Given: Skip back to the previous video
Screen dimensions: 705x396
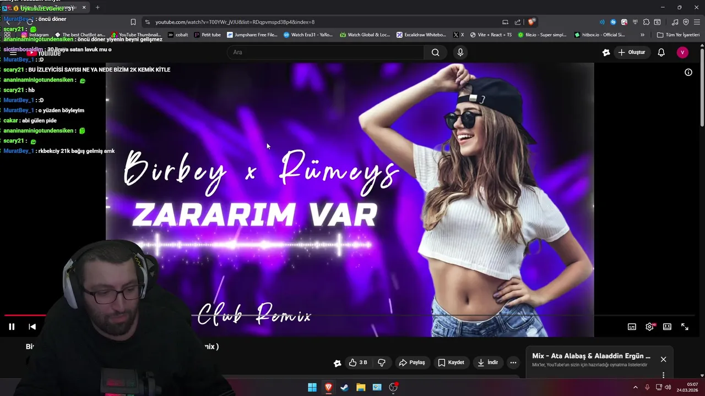Looking at the screenshot, I should (x=32, y=327).
